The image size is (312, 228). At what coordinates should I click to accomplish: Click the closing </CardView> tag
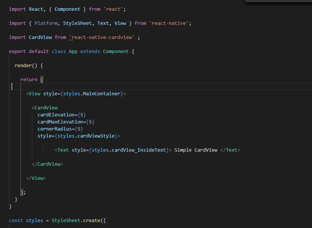point(47,164)
